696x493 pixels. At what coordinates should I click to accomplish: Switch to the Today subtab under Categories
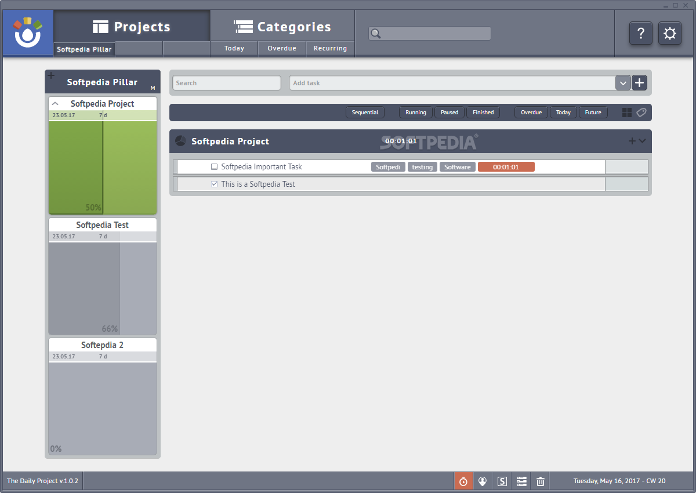pos(234,49)
